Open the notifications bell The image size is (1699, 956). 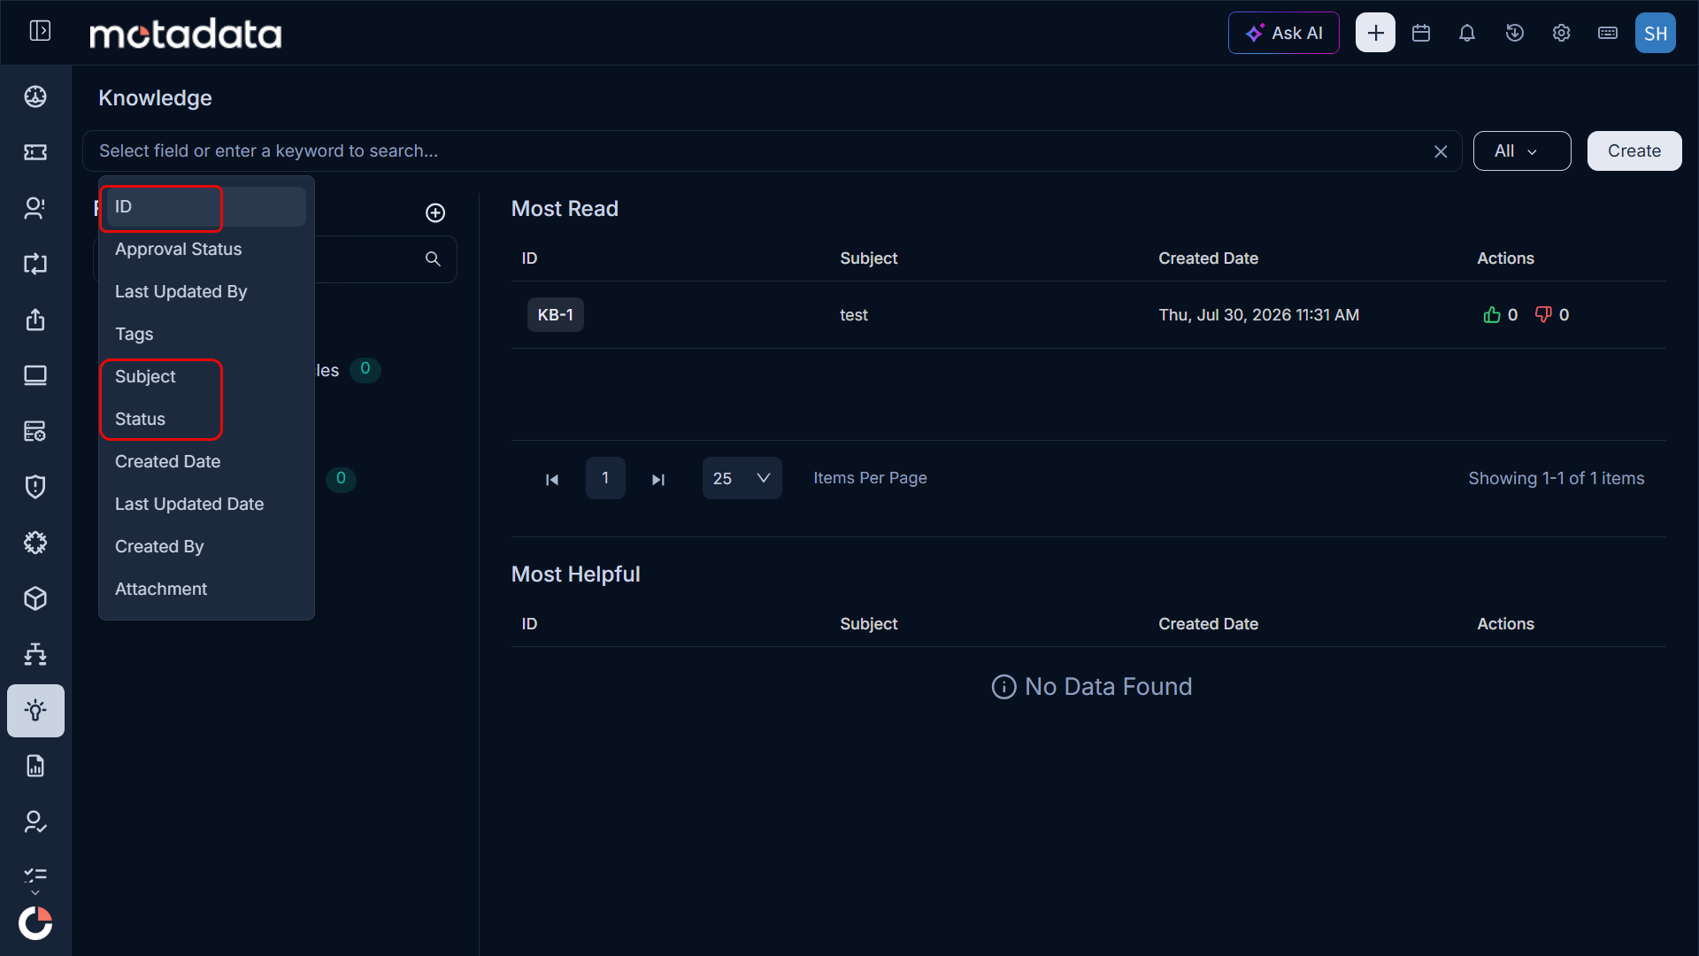(1467, 33)
